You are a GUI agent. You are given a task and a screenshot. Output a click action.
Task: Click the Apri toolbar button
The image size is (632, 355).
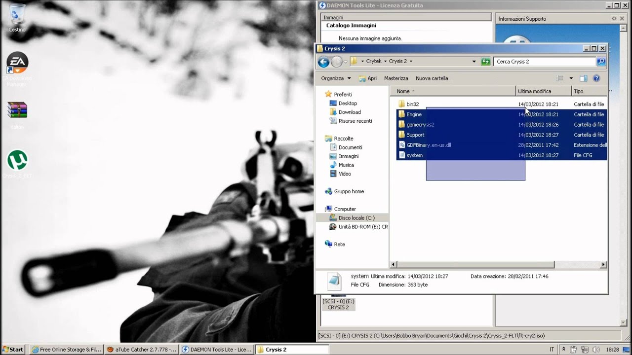coord(368,78)
